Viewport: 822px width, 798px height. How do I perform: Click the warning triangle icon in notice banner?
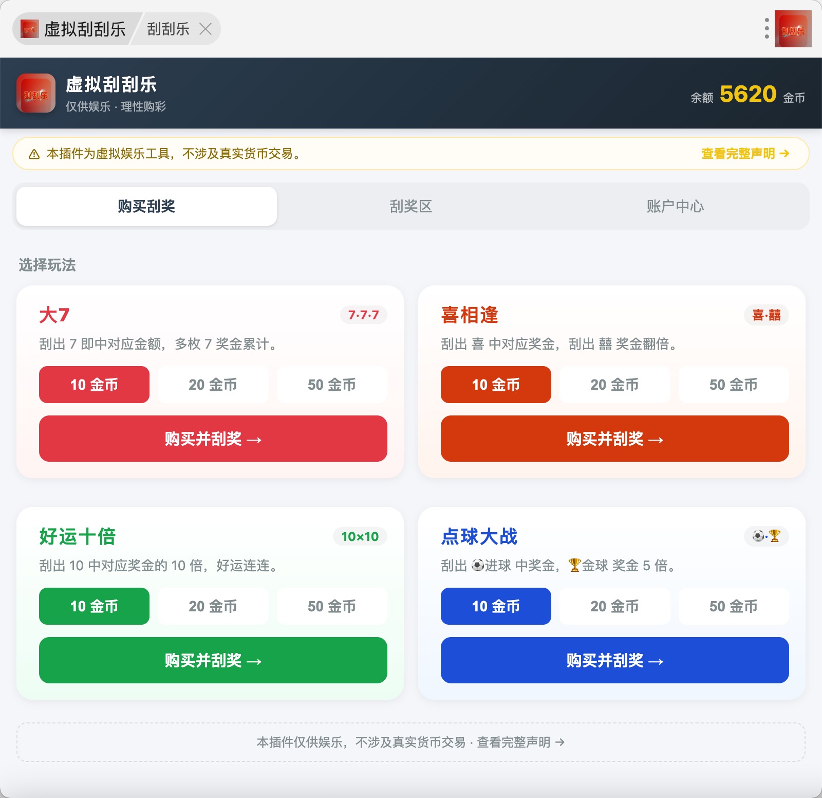click(x=34, y=154)
